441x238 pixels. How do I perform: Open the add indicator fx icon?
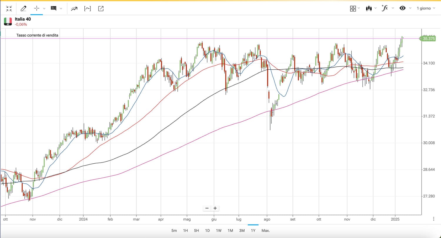385,8
